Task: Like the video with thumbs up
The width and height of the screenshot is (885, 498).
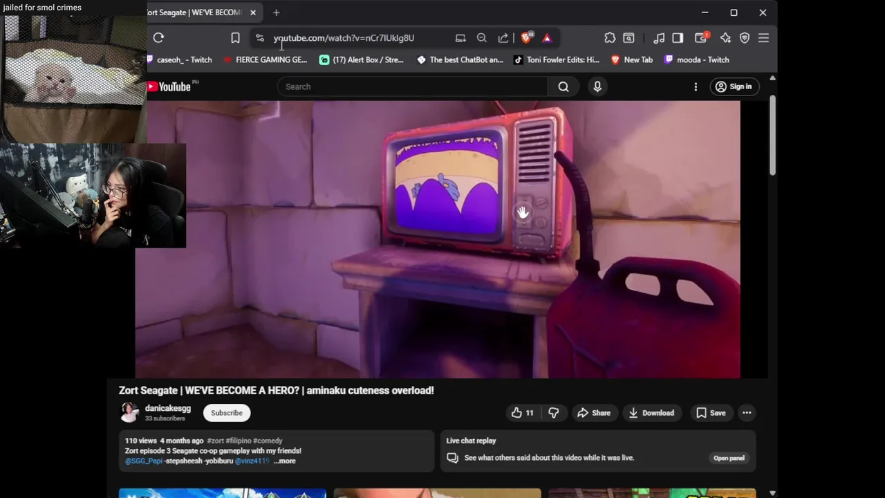Action: click(522, 413)
